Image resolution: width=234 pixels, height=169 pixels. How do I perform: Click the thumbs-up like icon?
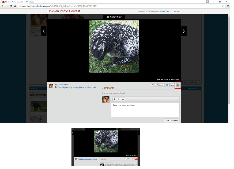tap(178, 85)
